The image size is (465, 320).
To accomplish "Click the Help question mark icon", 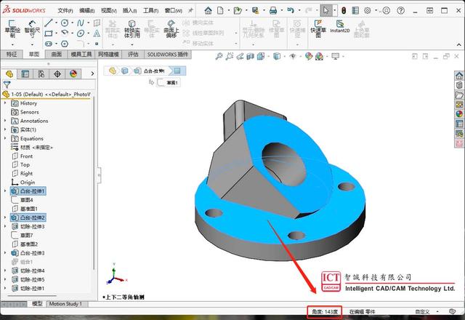I will pos(400,11).
